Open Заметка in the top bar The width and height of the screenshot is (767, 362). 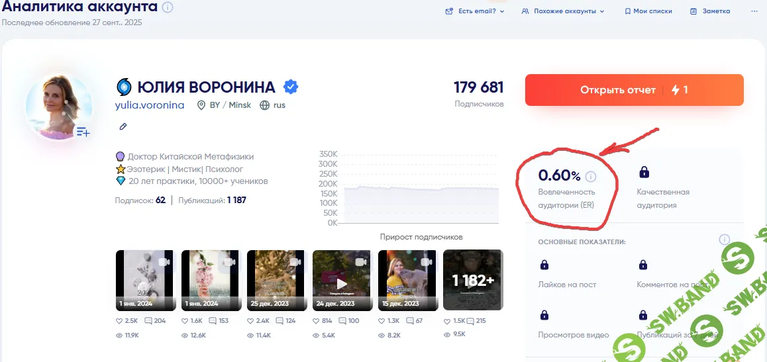[710, 11]
